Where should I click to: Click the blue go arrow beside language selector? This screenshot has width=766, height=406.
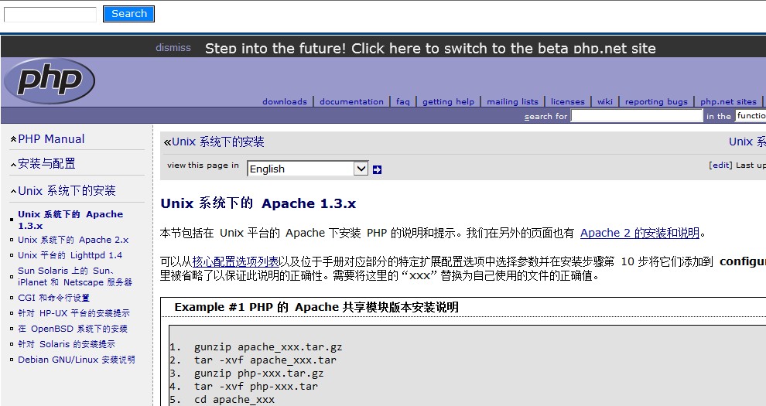pyautogui.click(x=377, y=169)
